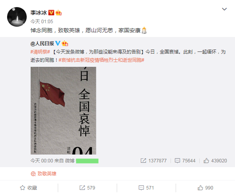Open Li Bingbing's candle profile avatar
The image size is (235, 195).
[17, 17]
